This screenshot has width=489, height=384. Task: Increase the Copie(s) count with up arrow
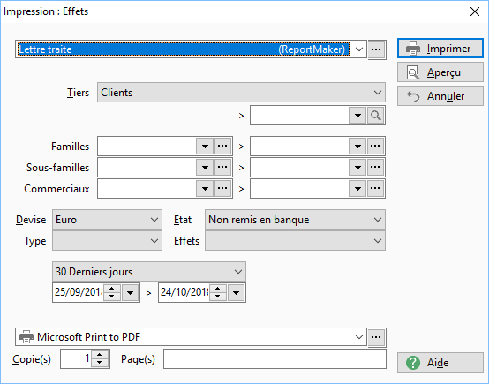[x=100, y=355]
